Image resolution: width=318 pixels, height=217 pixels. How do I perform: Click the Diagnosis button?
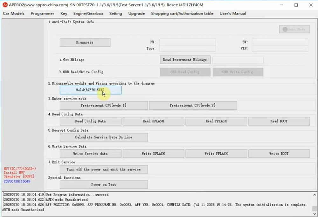point(85,43)
